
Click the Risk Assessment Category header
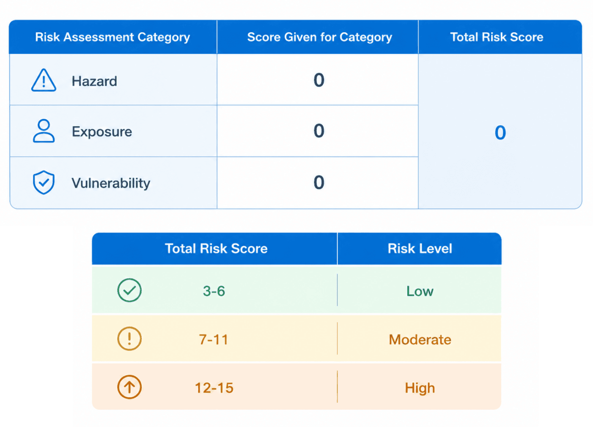point(113,37)
